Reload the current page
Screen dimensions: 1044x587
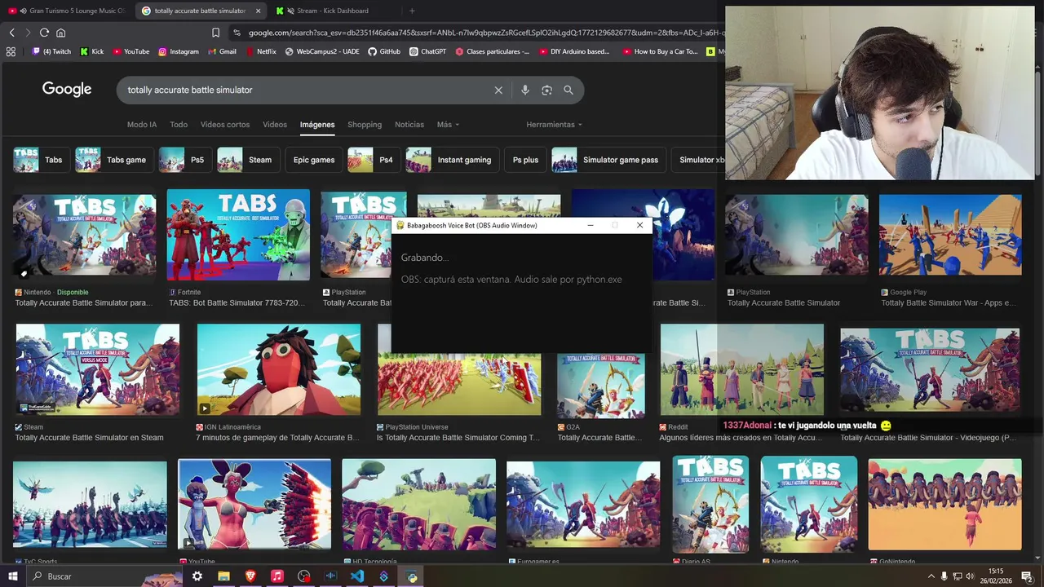tap(44, 33)
